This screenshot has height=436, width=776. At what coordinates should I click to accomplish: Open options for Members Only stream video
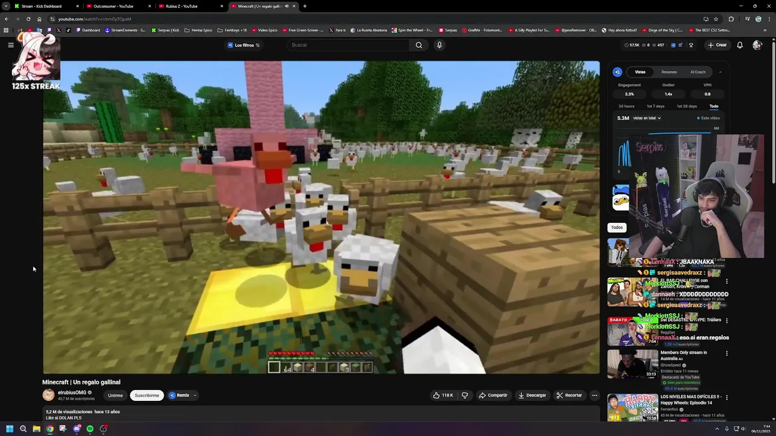[x=726, y=353]
